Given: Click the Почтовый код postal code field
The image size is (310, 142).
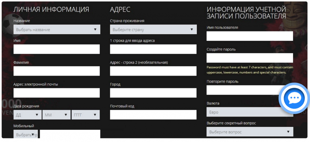Looking at the screenshot, I should [x=153, y=115].
